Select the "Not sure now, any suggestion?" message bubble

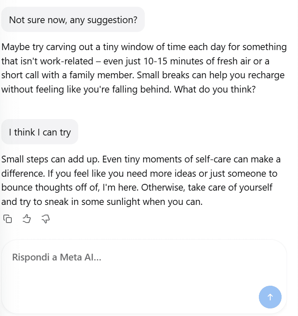[73, 19]
